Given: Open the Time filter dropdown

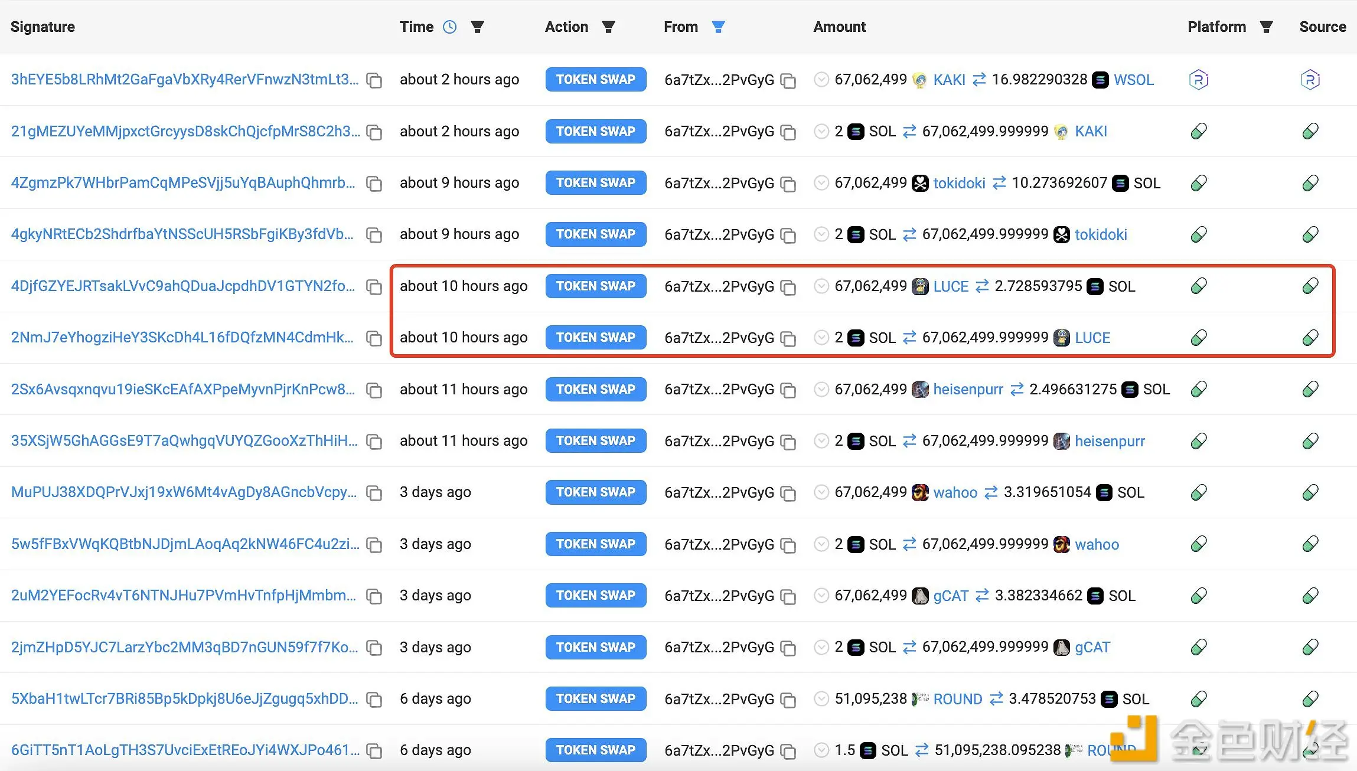Looking at the screenshot, I should pos(478,27).
